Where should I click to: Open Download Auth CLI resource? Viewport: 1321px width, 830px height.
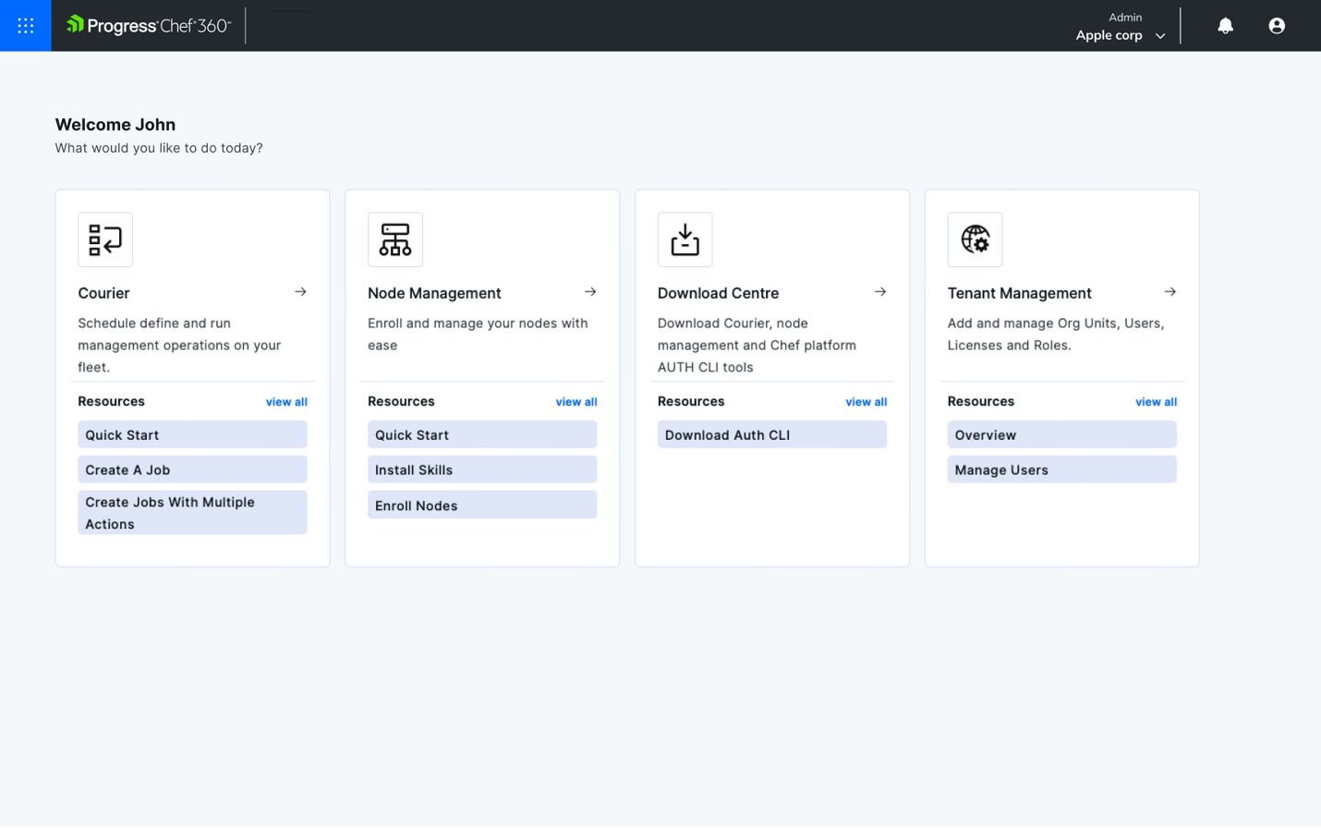(771, 434)
